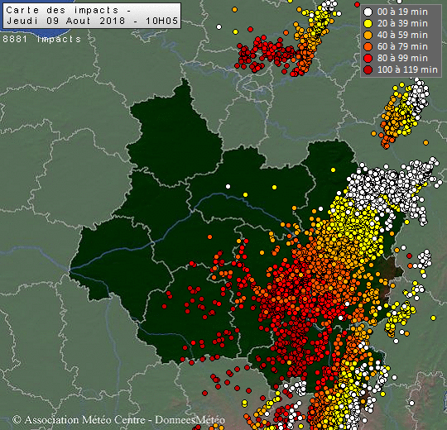Click the dark red 100 à 119 min circle

point(368,69)
